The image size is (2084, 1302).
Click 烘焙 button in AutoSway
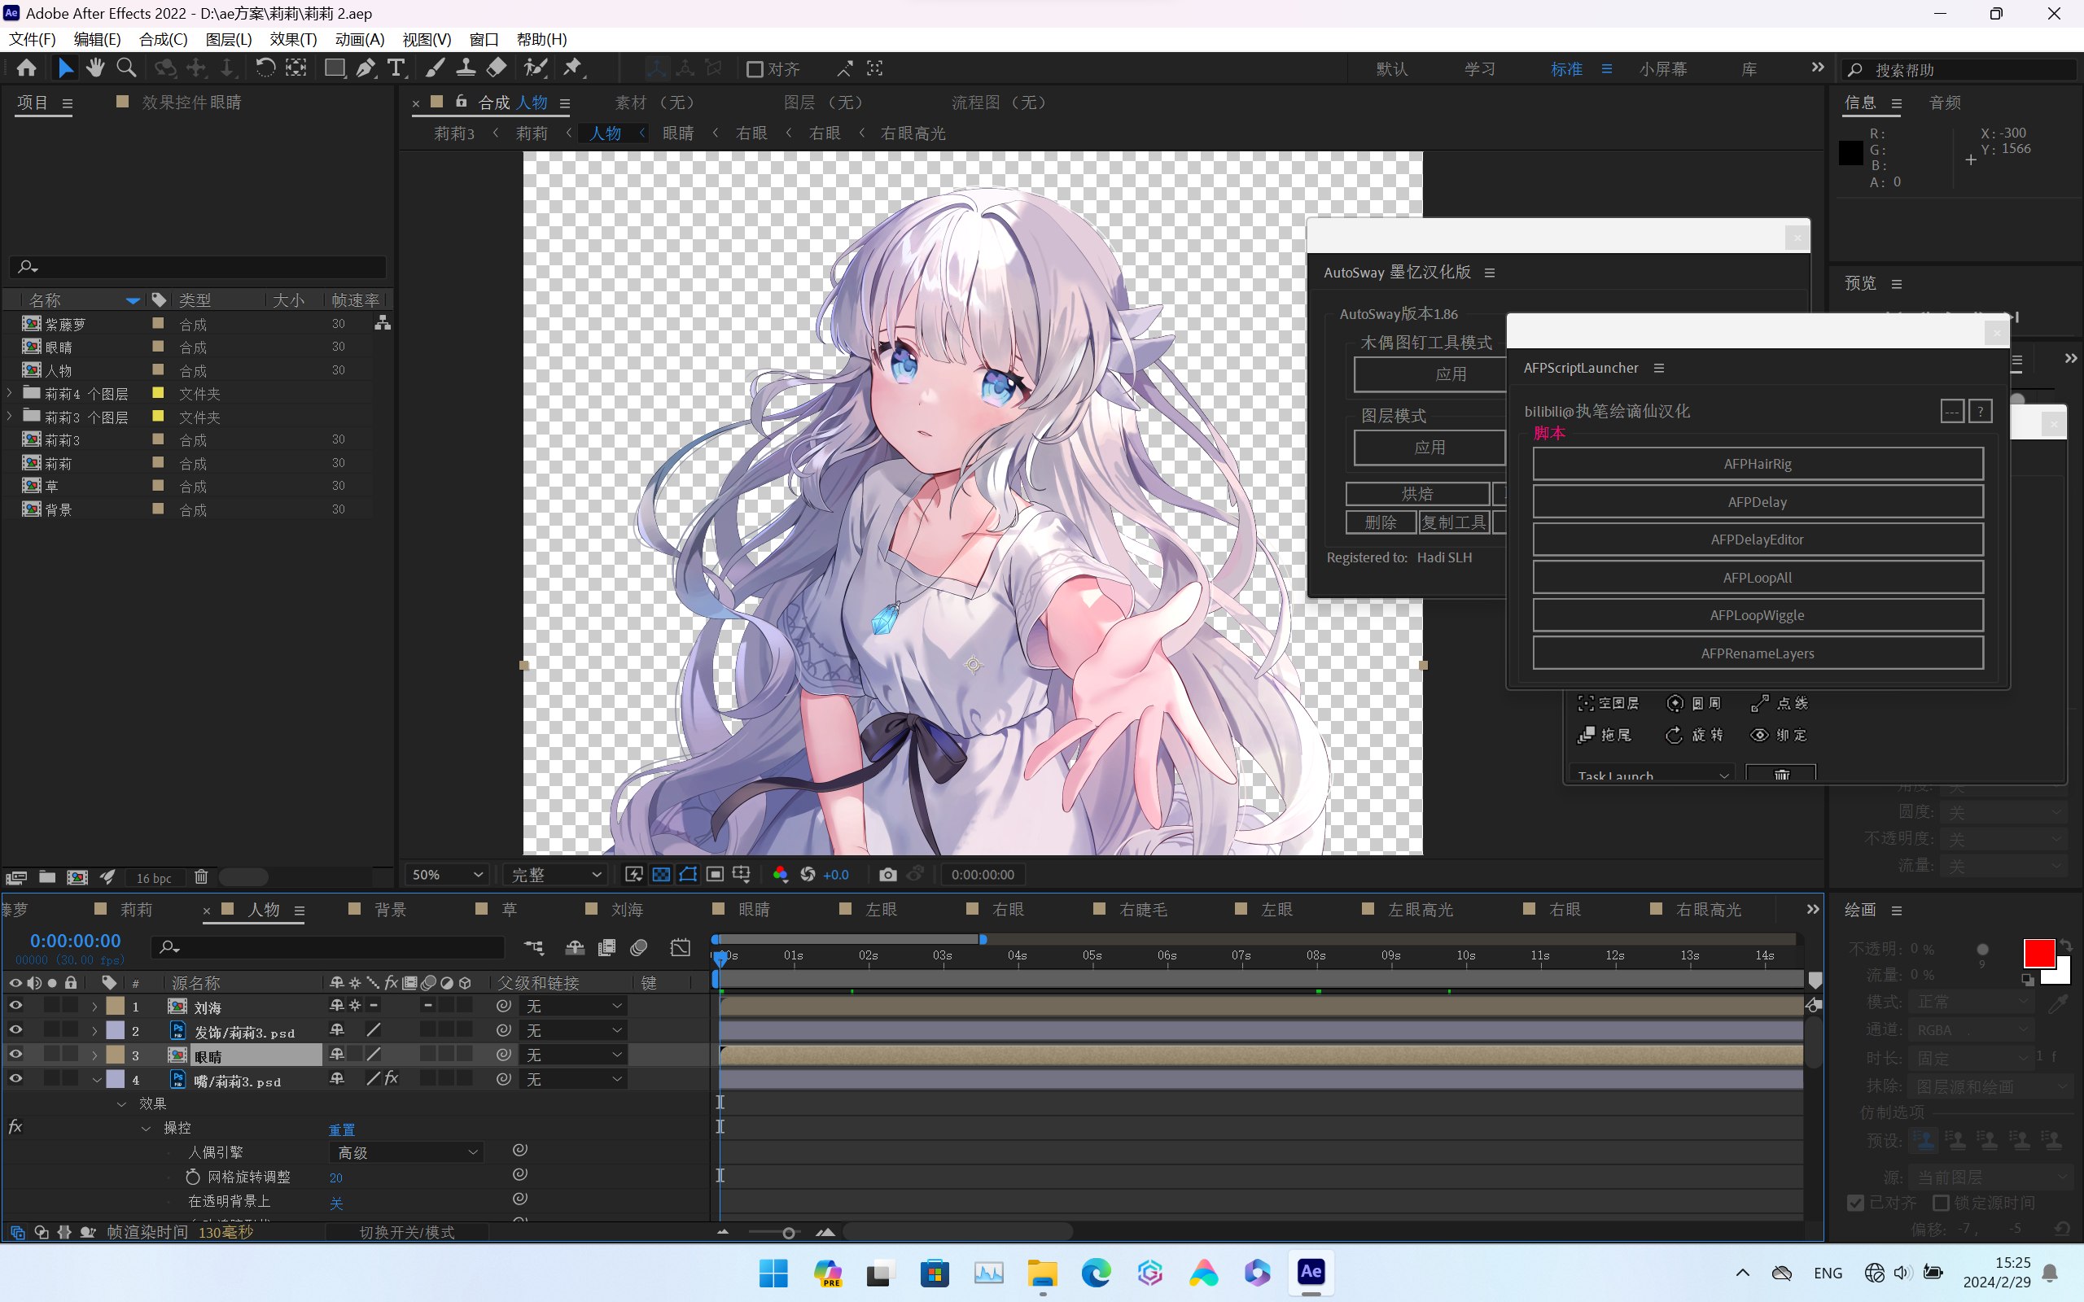coord(1417,493)
